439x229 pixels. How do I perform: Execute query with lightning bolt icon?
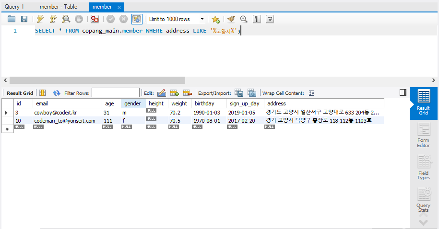40,19
